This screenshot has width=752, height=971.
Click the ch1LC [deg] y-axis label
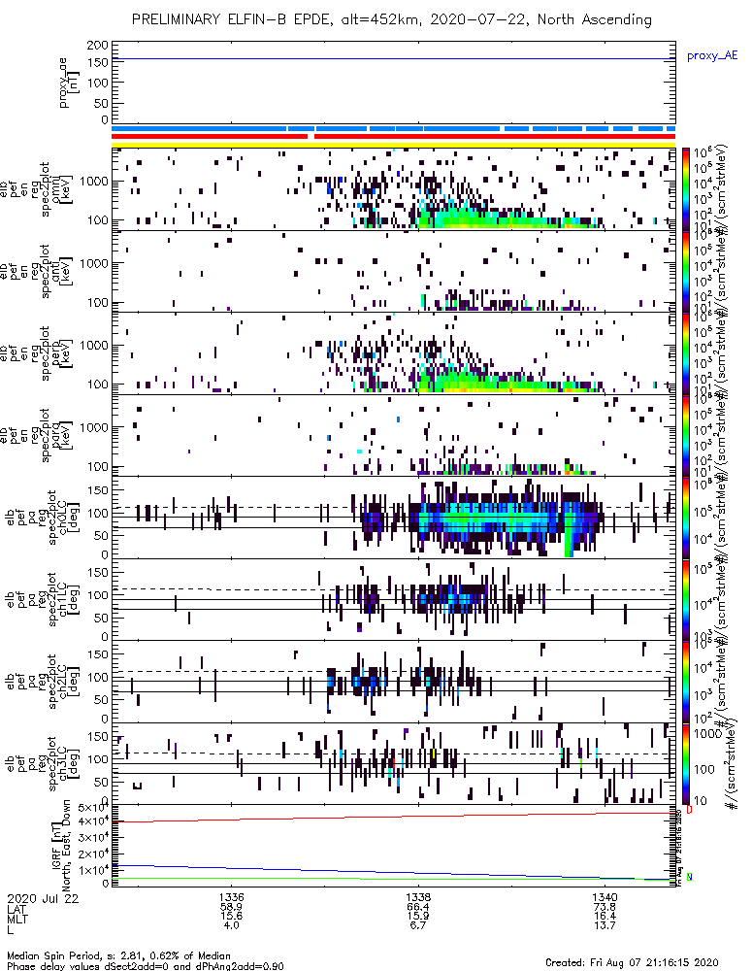[42, 599]
